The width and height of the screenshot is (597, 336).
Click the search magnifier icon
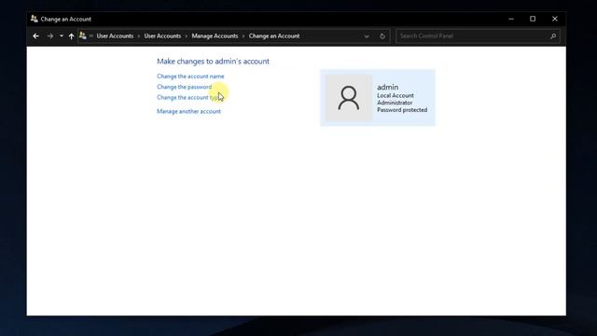click(x=553, y=35)
